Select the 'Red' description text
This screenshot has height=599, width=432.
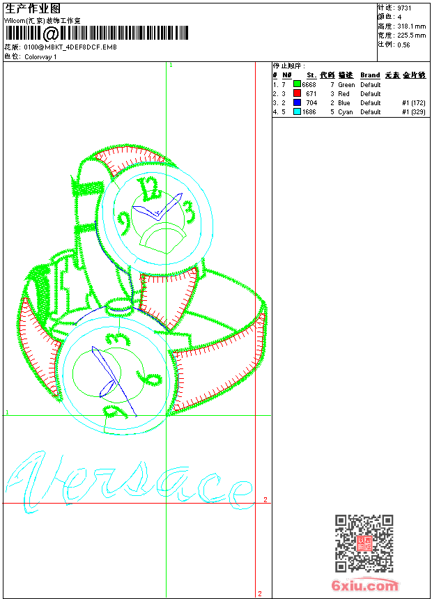click(x=344, y=93)
